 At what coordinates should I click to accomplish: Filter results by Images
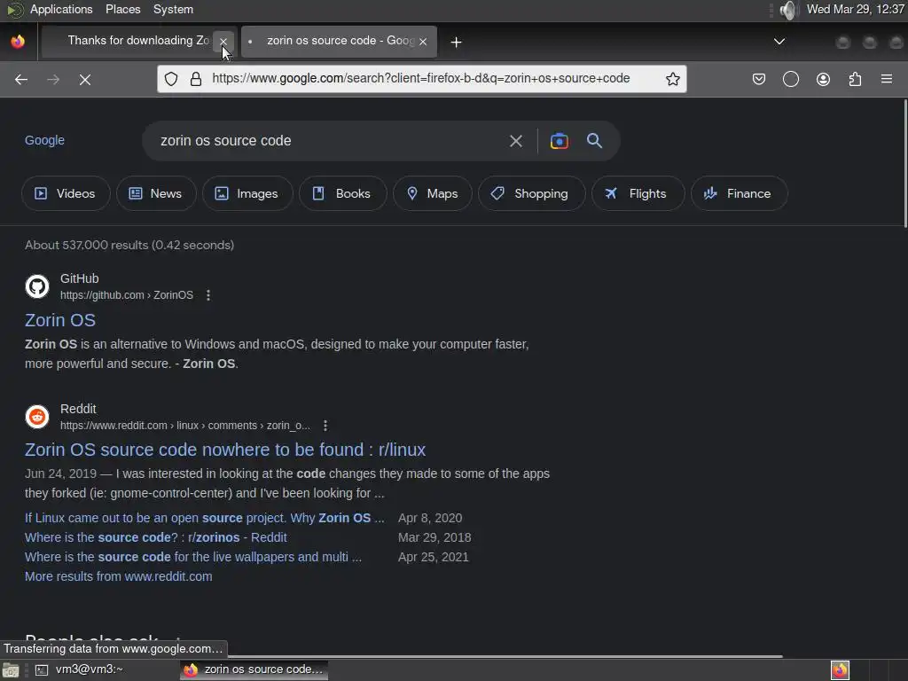(x=247, y=193)
